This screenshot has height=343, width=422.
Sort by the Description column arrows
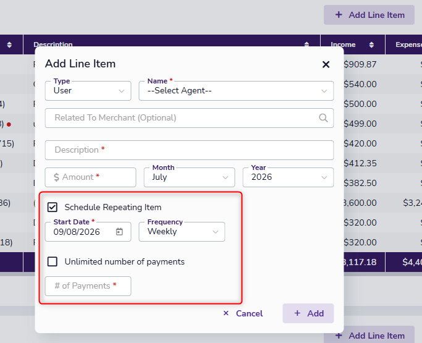tap(306, 44)
